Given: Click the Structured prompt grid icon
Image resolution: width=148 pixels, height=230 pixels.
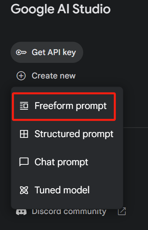Looking at the screenshot, I should coord(24,134).
